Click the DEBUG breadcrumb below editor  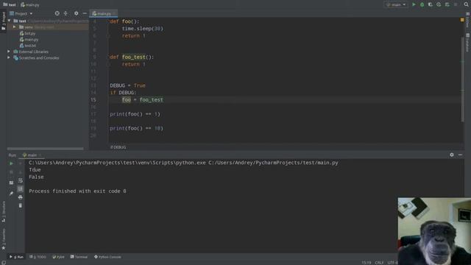(118, 147)
